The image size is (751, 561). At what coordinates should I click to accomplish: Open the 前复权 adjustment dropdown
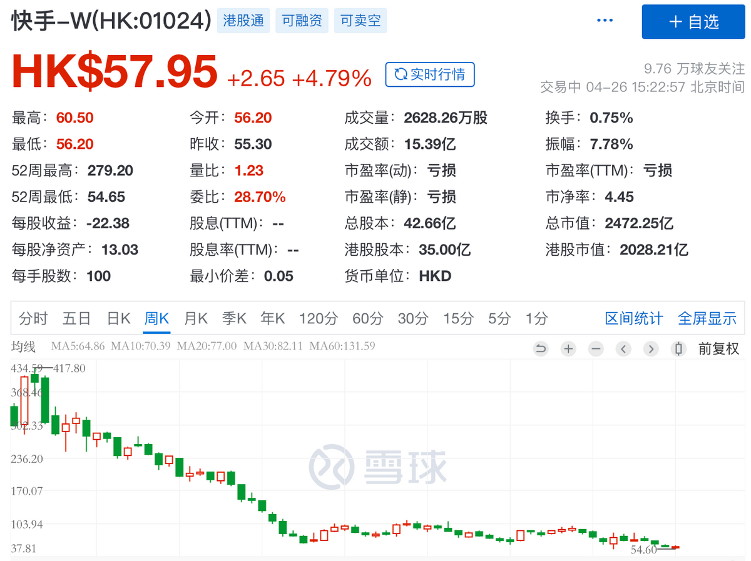[x=718, y=349]
